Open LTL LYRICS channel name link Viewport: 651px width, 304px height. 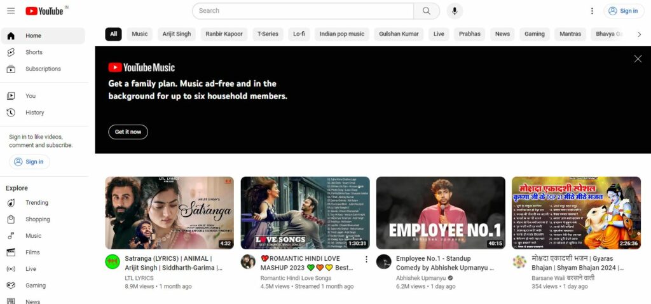click(139, 279)
